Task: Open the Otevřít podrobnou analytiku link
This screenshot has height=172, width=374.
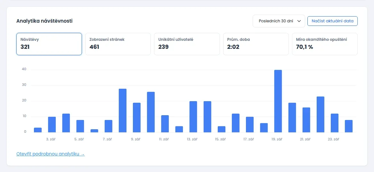Action: 51,154
